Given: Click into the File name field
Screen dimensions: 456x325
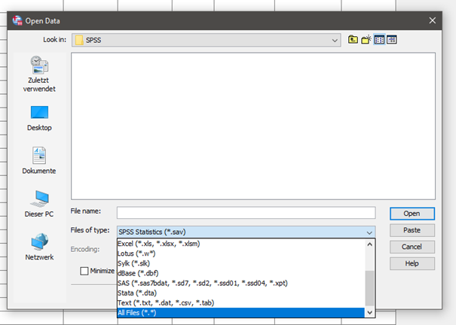Looking at the screenshot, I should [x=246, y=213].
